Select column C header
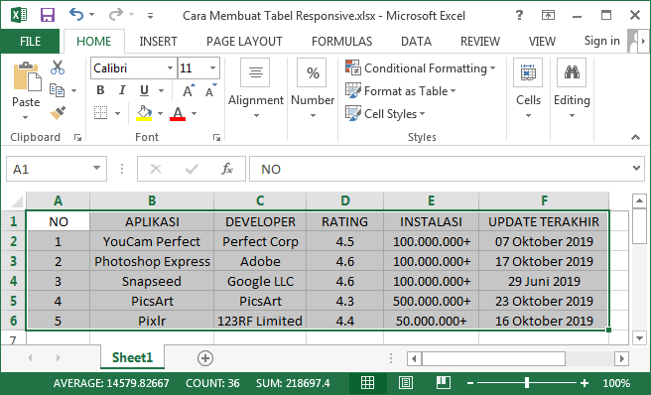This screenshot has width=651, height=395. tap(260, 200)
